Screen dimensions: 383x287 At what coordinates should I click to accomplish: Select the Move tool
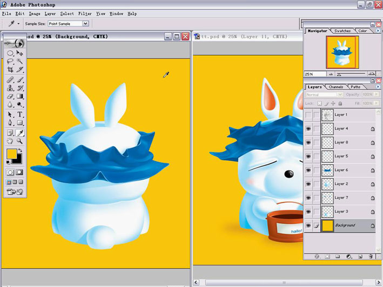(x=19, y=53)
